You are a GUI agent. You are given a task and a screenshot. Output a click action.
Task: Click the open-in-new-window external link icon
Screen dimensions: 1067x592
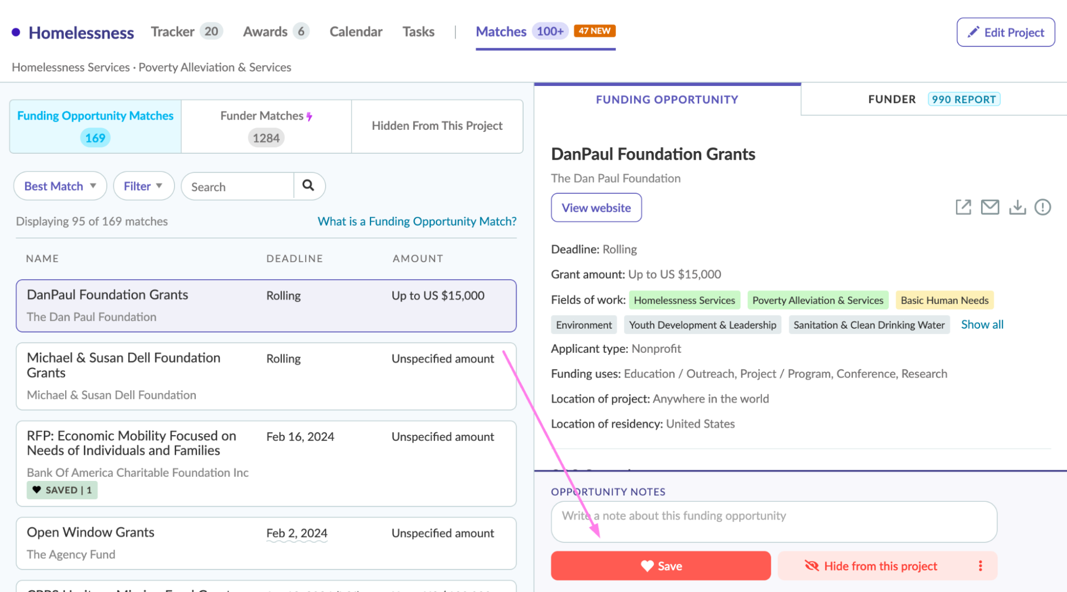click(963, 207)
